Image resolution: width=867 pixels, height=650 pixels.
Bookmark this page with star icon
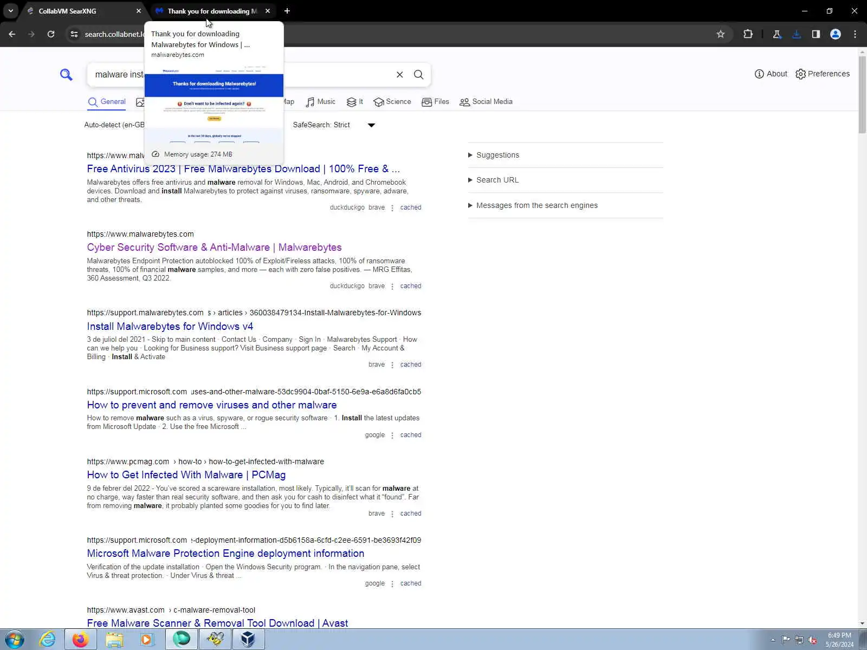point(721,34)
